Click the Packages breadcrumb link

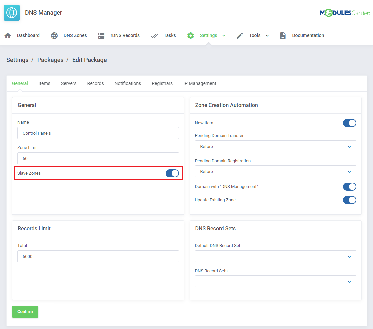(50, 60)
